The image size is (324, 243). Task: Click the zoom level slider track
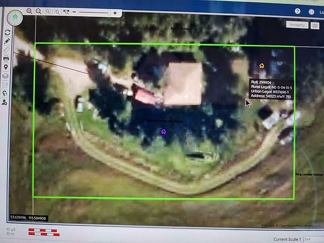click(x=94, y=12)
